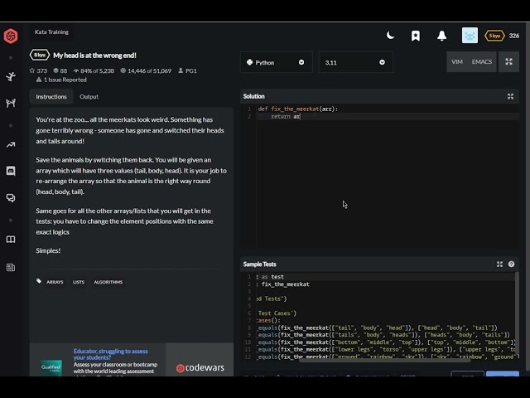Click the Sample Tests horizontal scrollbar
This screenshot has width=530, height=398.
(384, 361)
